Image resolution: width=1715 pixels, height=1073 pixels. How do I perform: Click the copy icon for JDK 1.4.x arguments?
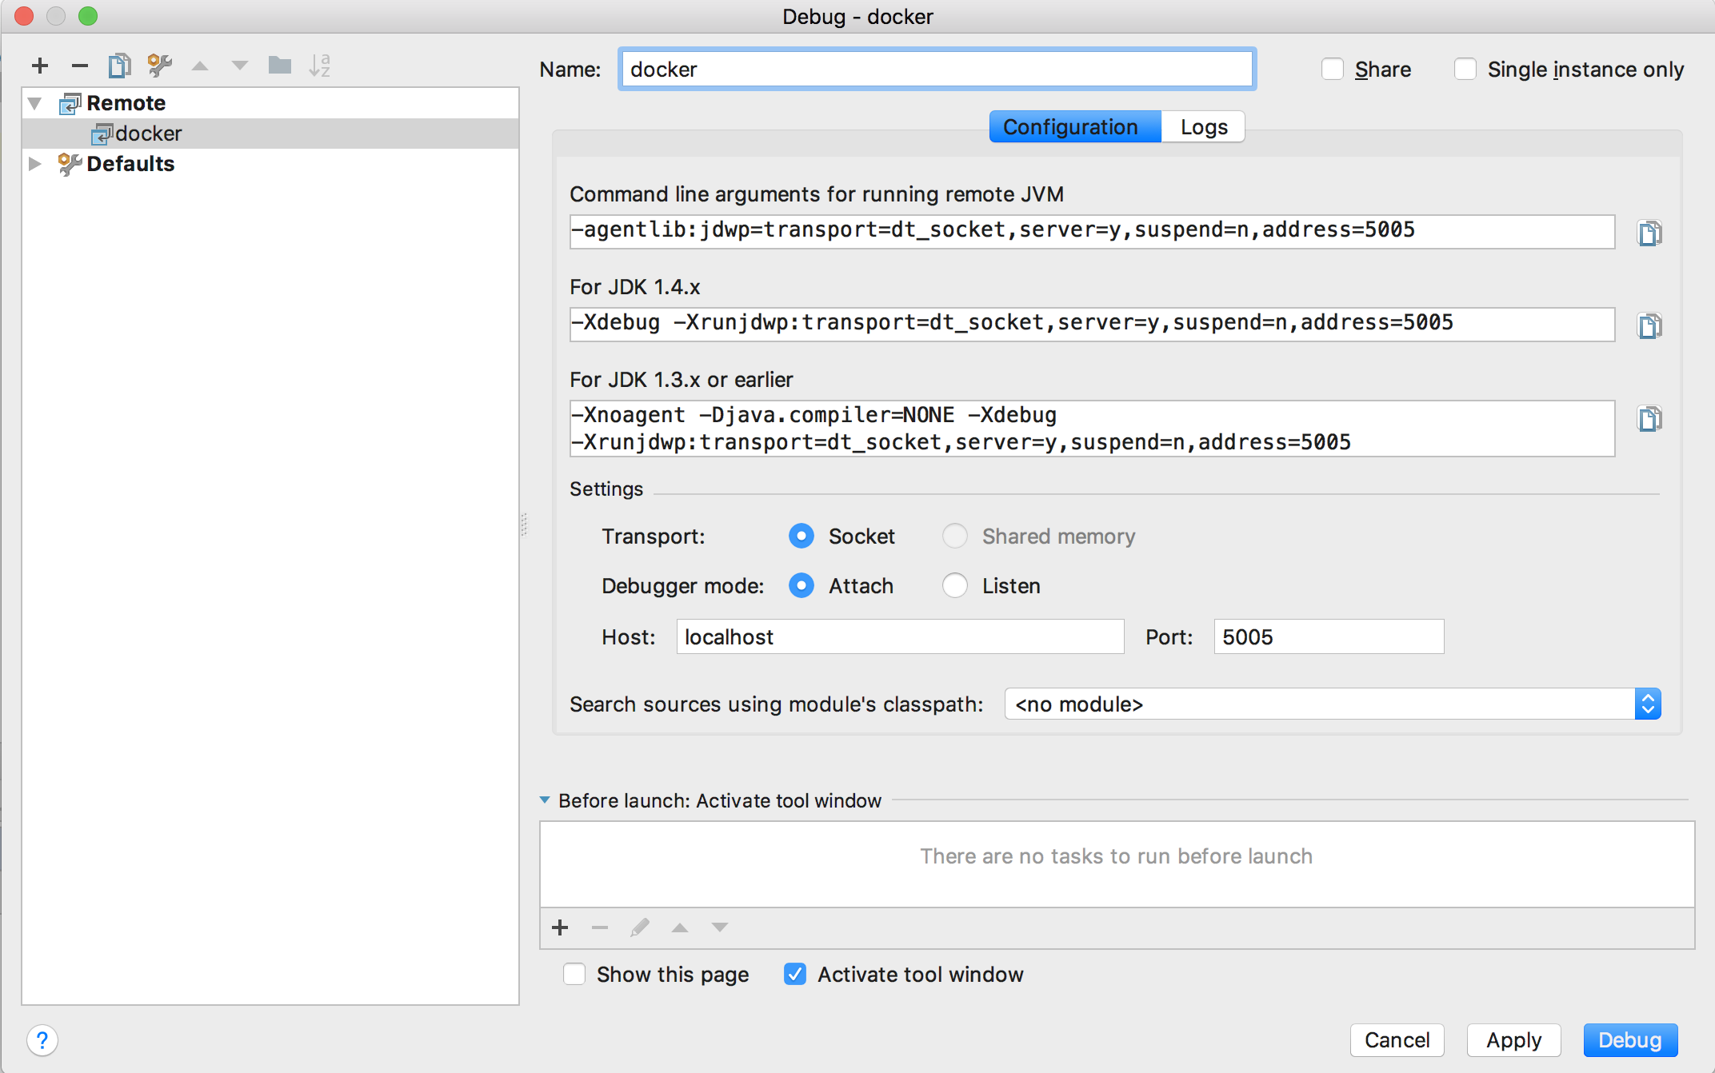click(1649, 325)
